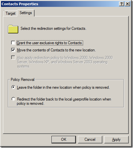Close the Contacts Properties dialog
Screen dimensions: 133x148
127,4
